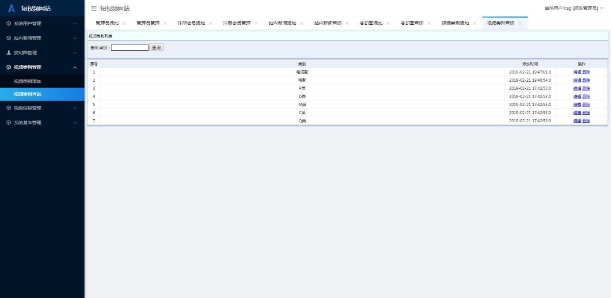Click 删除 link in the 电影 row

pyautogui.click(x=586, y=80)
